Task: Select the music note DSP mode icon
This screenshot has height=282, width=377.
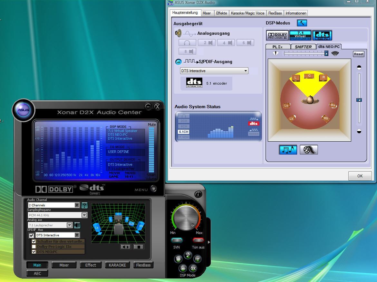Action: (x=188, y=255)
